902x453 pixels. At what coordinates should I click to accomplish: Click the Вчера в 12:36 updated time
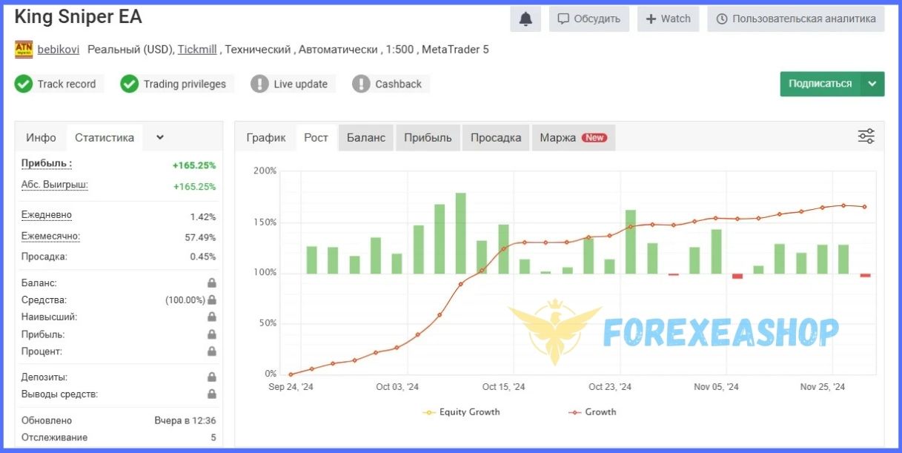[185, 420]
